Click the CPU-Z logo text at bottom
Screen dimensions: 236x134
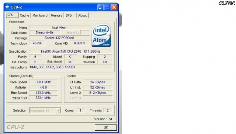click(x=15, y=127)
